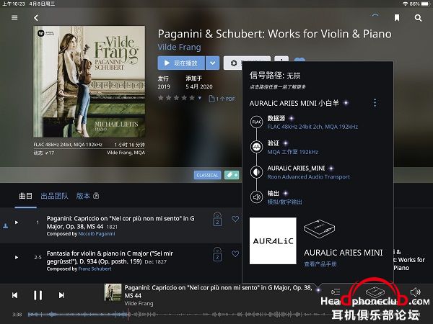Skip to previous track
Viewport: 433px width, 324px height.
pyautogui.click(x=15, y=295)
